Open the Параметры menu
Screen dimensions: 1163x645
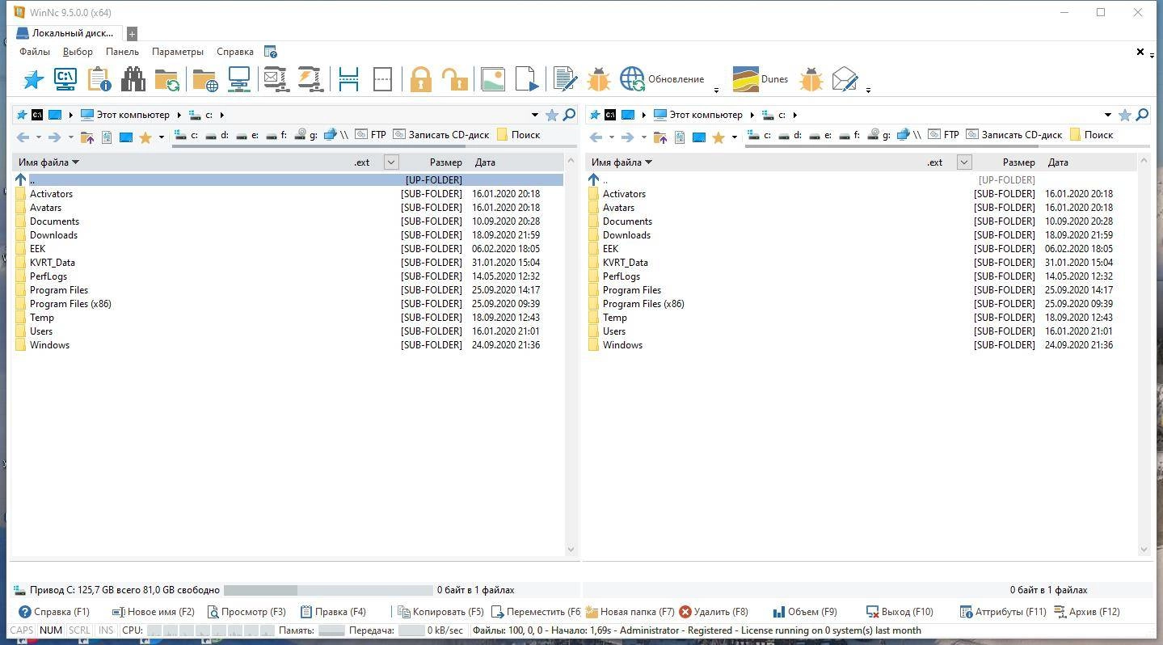click(x=178, y=52)
